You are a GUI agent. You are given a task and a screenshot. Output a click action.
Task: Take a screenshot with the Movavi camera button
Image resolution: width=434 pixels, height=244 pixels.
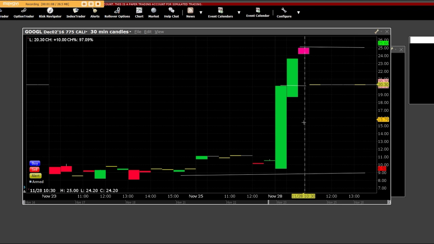click(84, 4)
